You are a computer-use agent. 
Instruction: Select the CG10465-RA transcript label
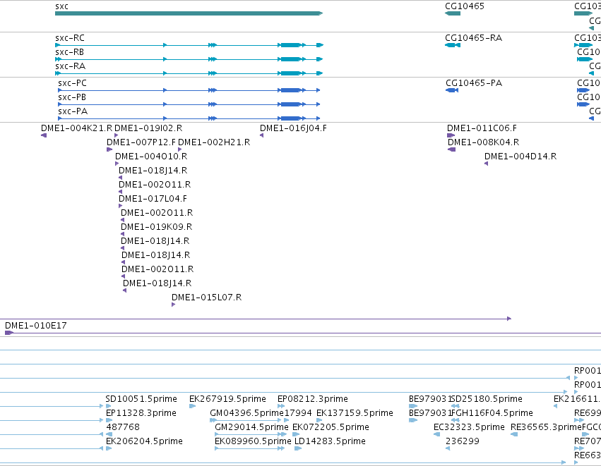[473, 38]
